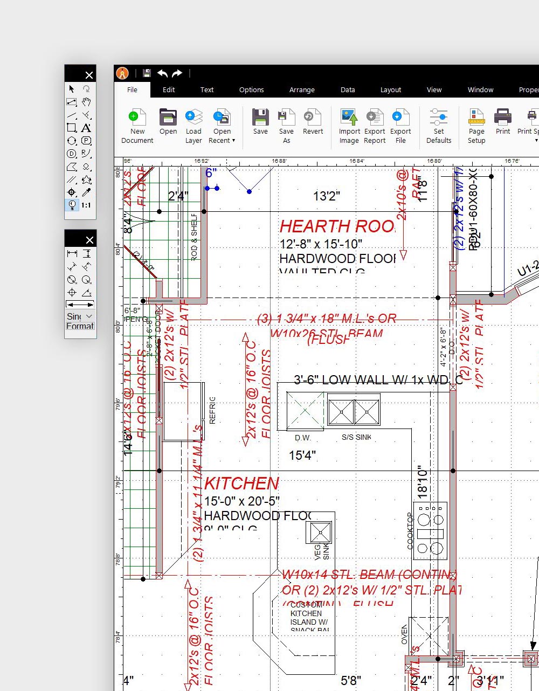Viewport: 539px width, 691px height.
Task: Pick the Rectangle drawing tool
Action: tap(72, 128)
